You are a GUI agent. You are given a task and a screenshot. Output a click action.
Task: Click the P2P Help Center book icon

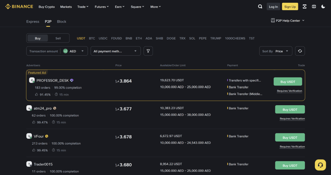[273, 20]
